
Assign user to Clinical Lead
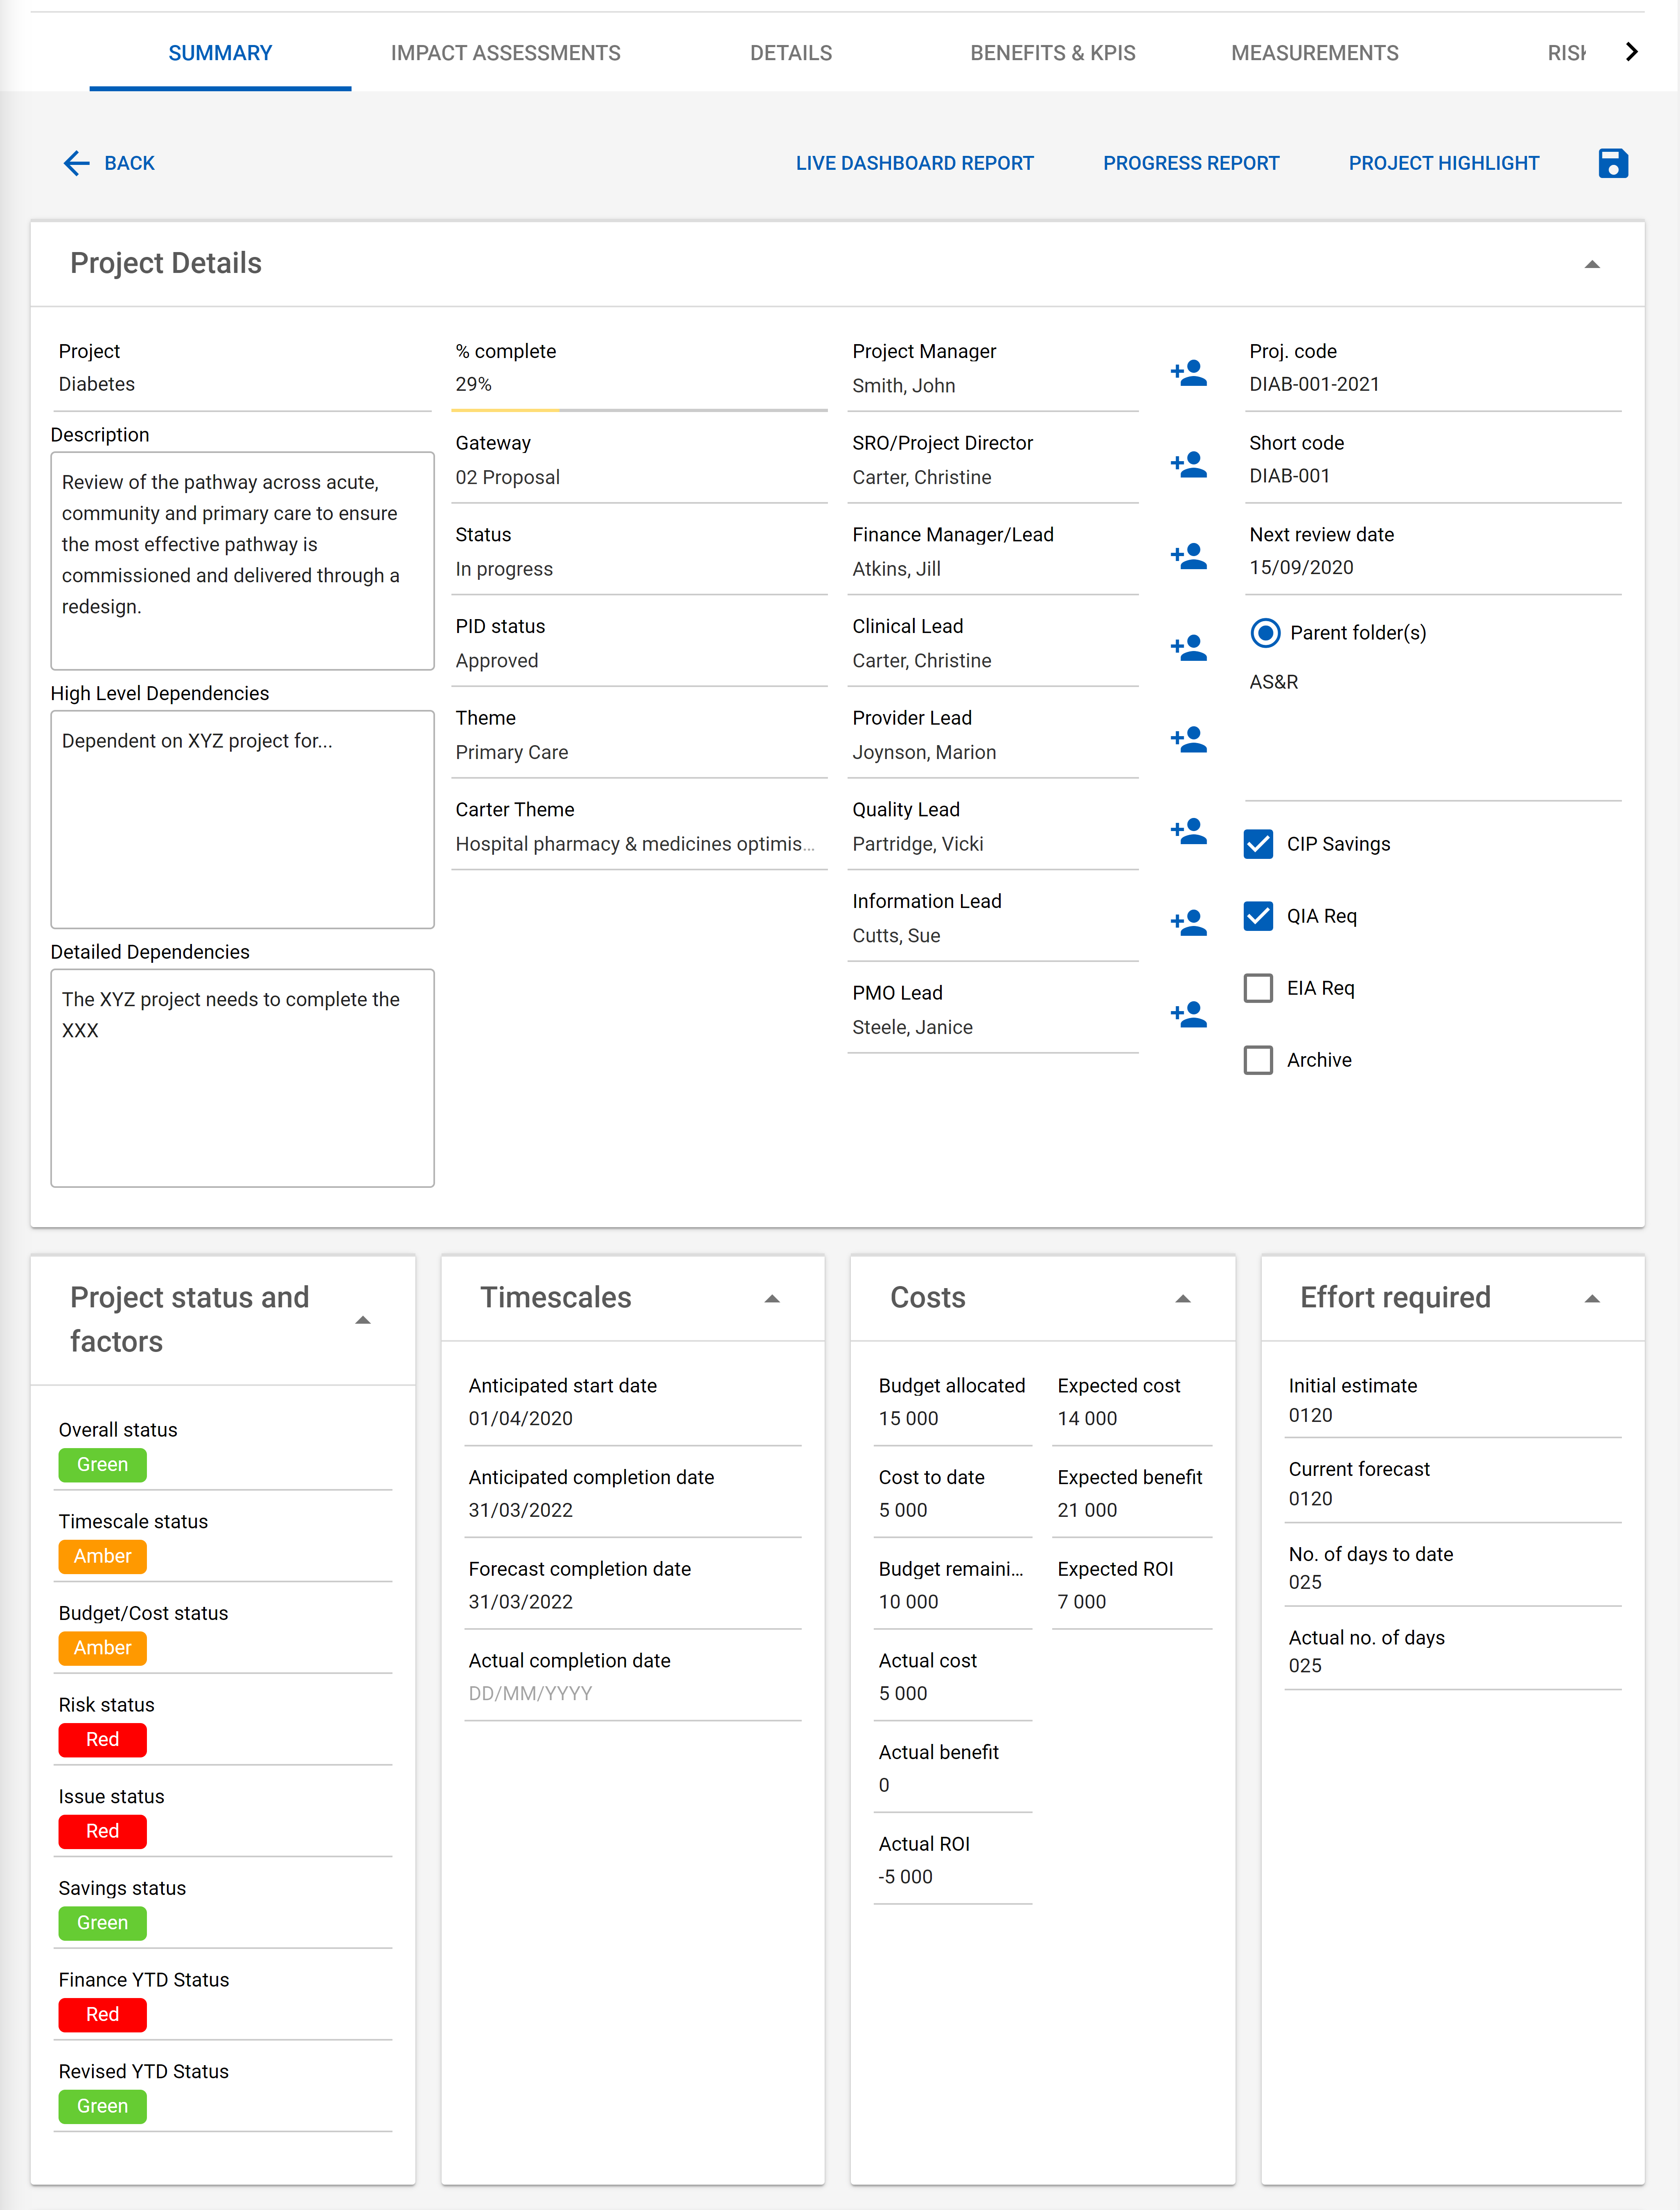(1188, 649)
